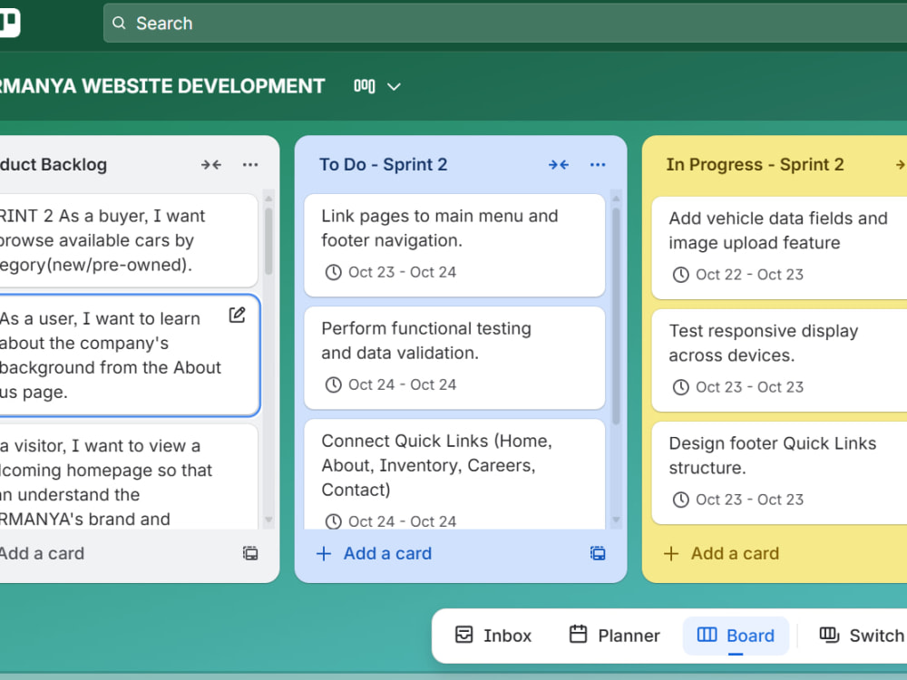Viewport: 907px width, 680px height.
Task: Open the card about learning company's background
Action: (129, 355)
